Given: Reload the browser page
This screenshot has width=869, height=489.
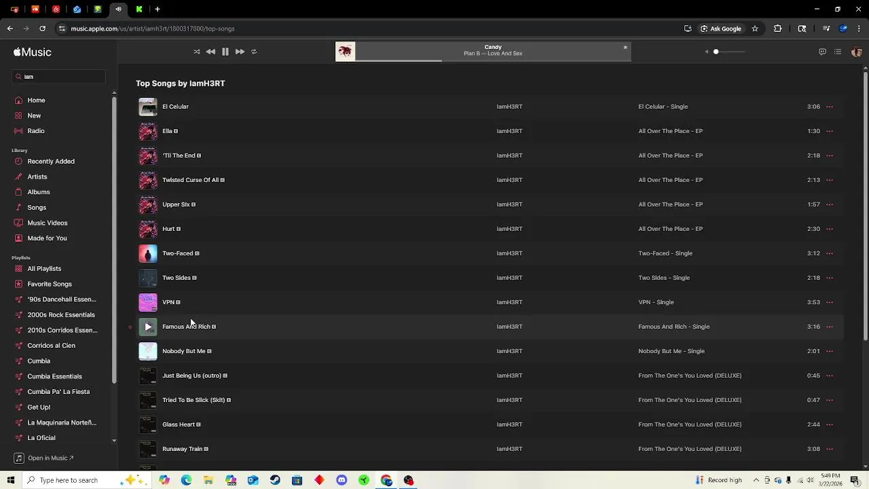Looking at the screenshot, I should point(42,29).
